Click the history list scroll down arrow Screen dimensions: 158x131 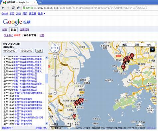tap(47, 123)
